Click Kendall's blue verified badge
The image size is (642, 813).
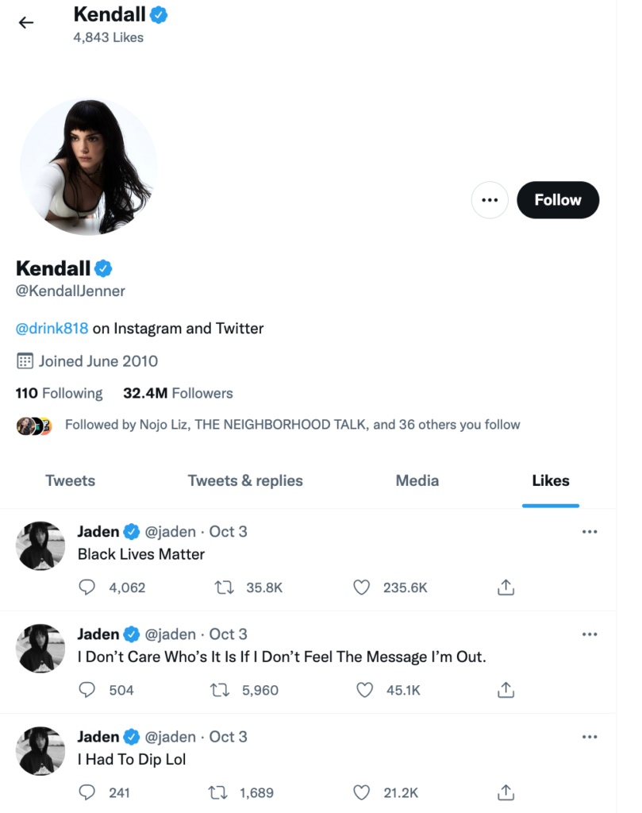(102, 268)
